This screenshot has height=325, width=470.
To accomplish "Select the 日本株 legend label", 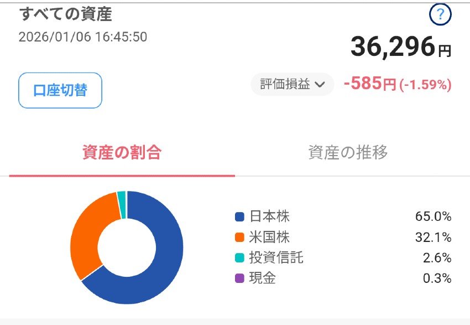I will pos(269,216).
